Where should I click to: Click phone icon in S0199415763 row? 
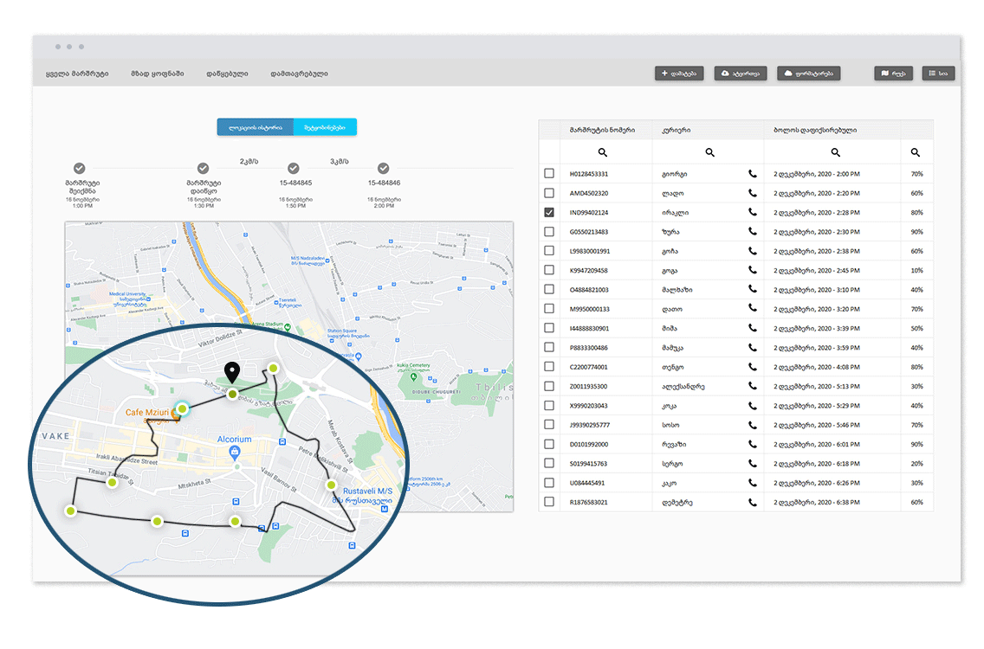pos(753,464)
